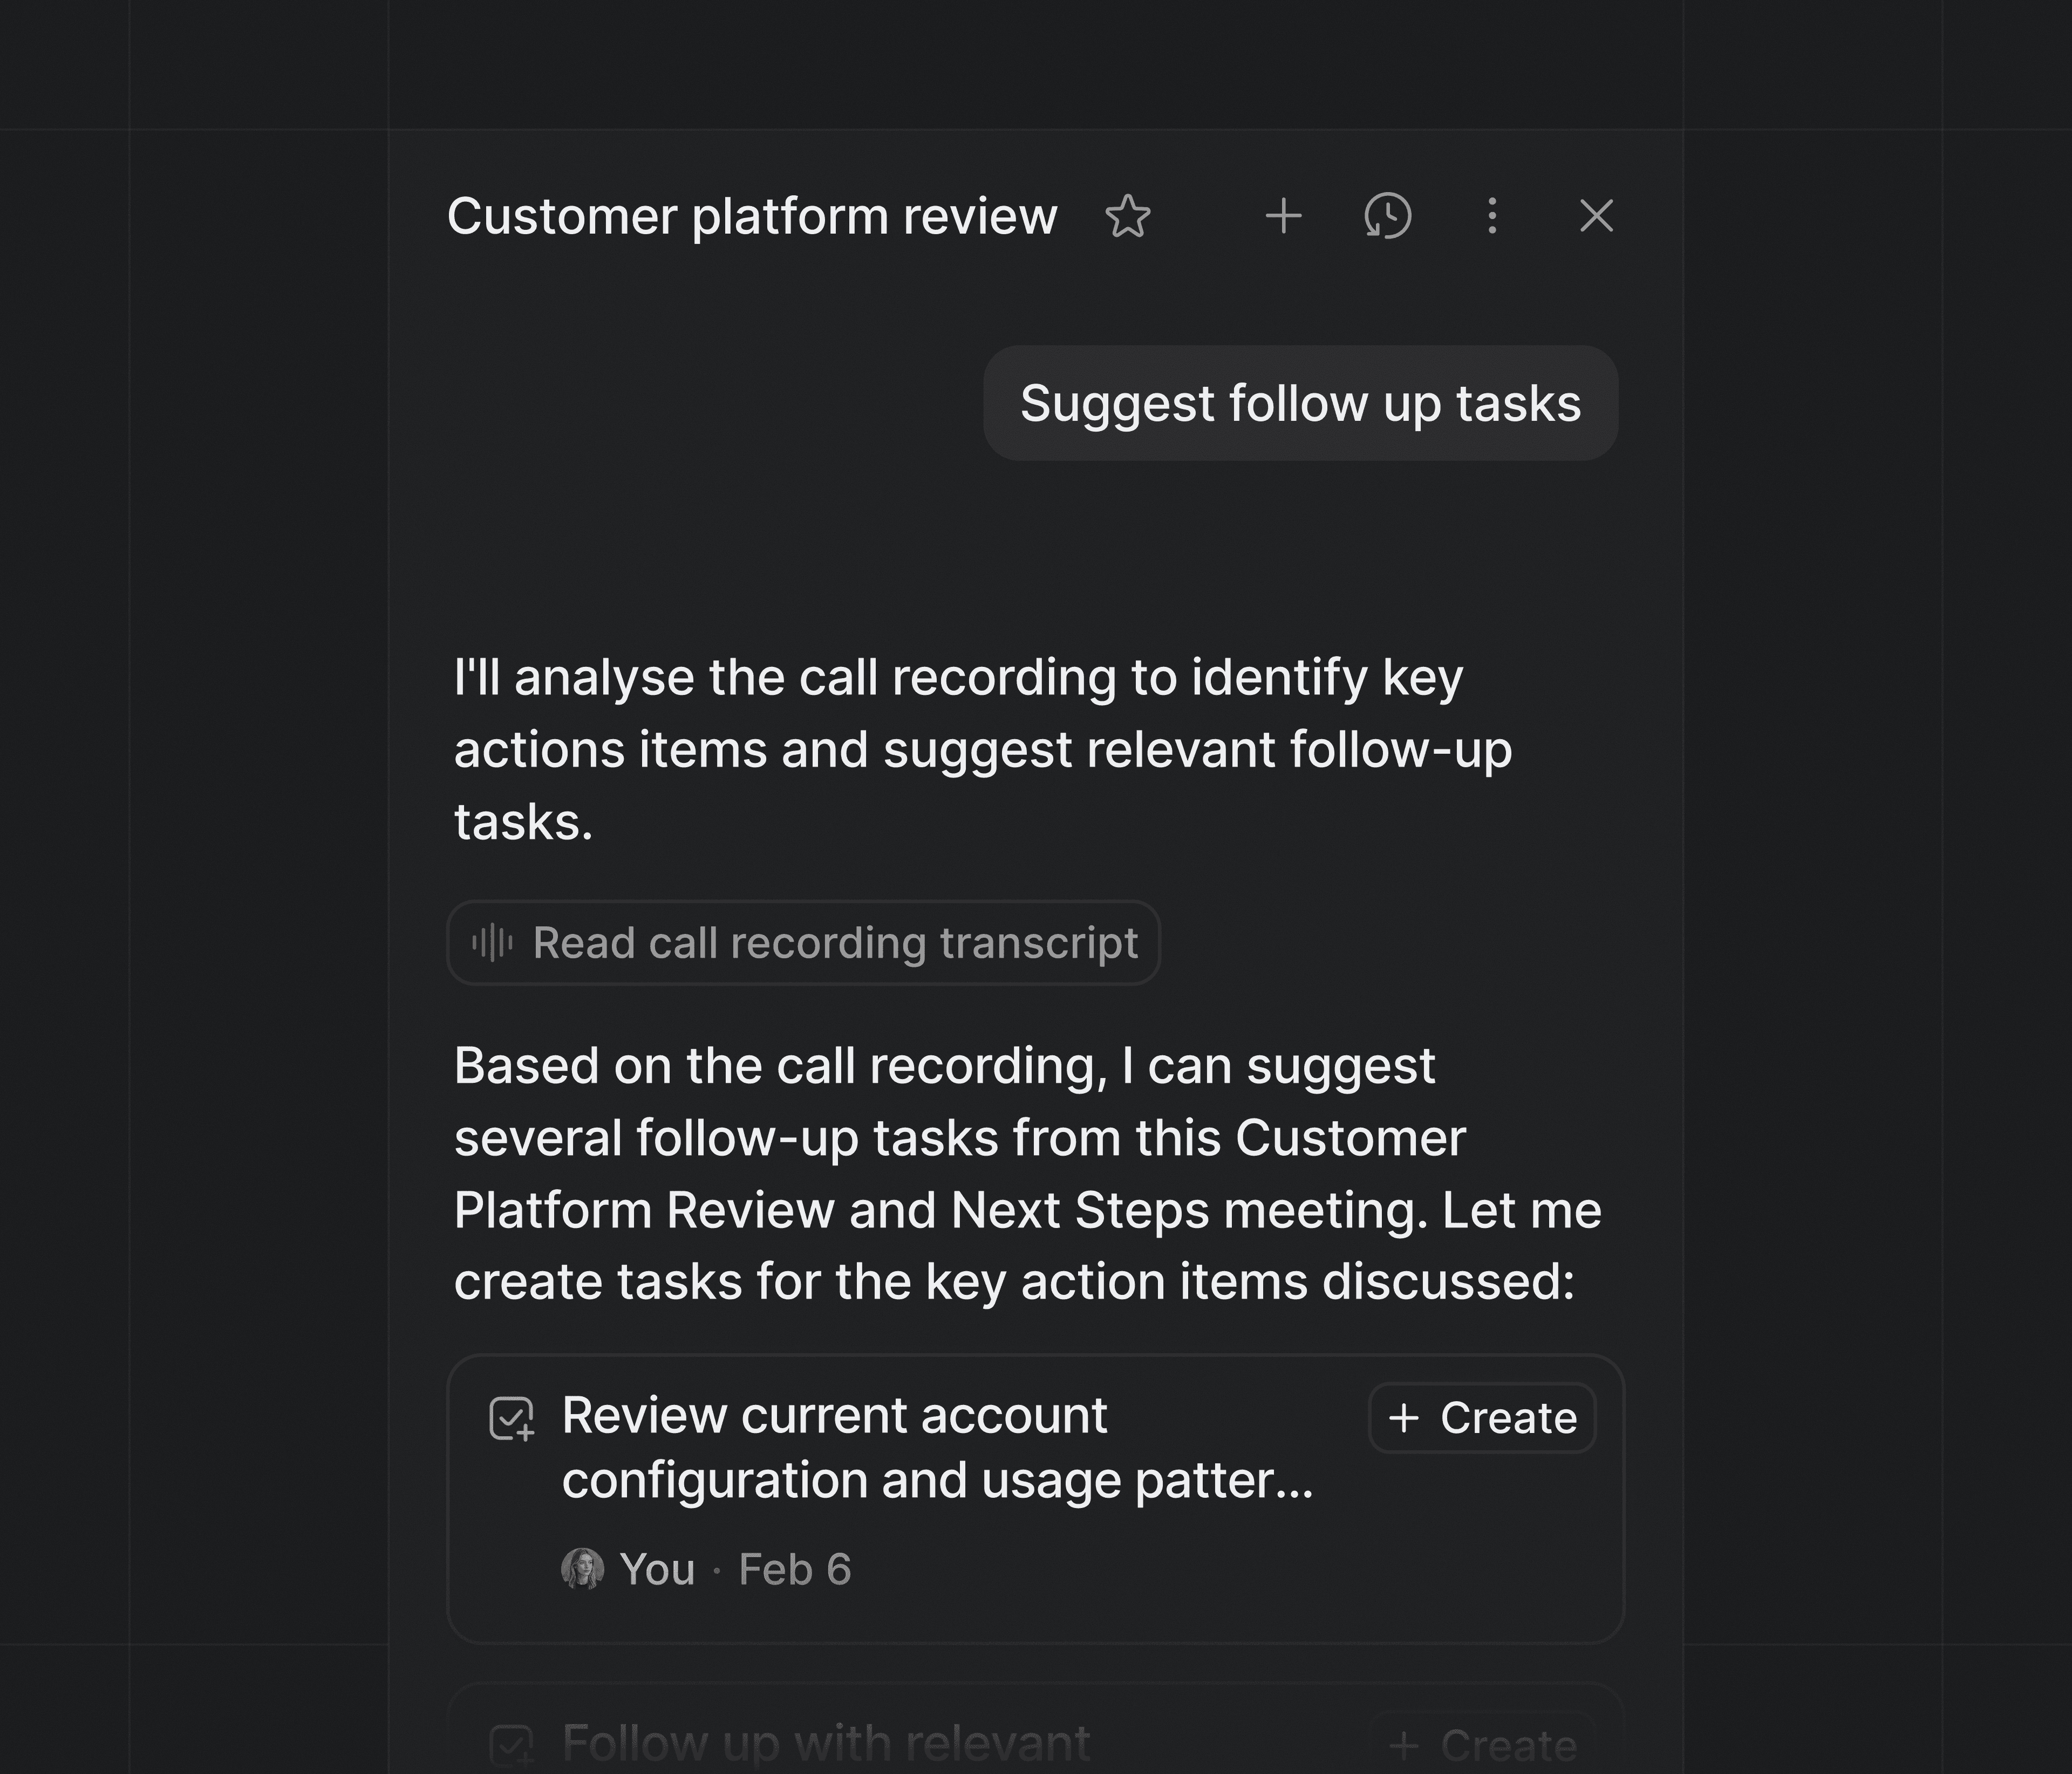Viewport: 2072px width, 1774px height.
Task: Click the You assignee label
Action: [x=657, y=1569]
